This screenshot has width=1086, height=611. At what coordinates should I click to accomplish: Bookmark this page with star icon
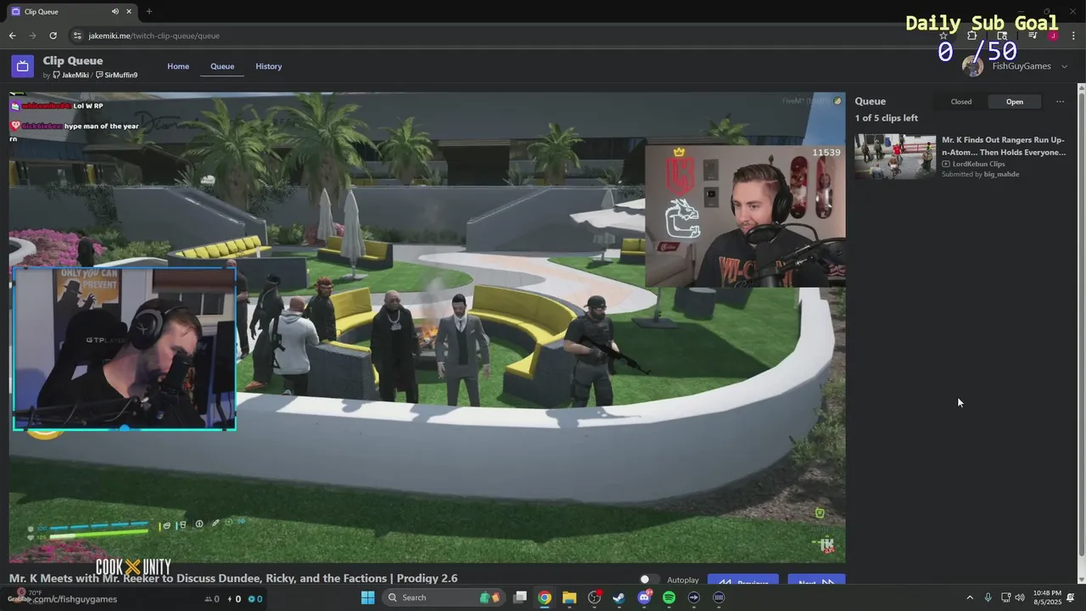[x=943, y=36]
